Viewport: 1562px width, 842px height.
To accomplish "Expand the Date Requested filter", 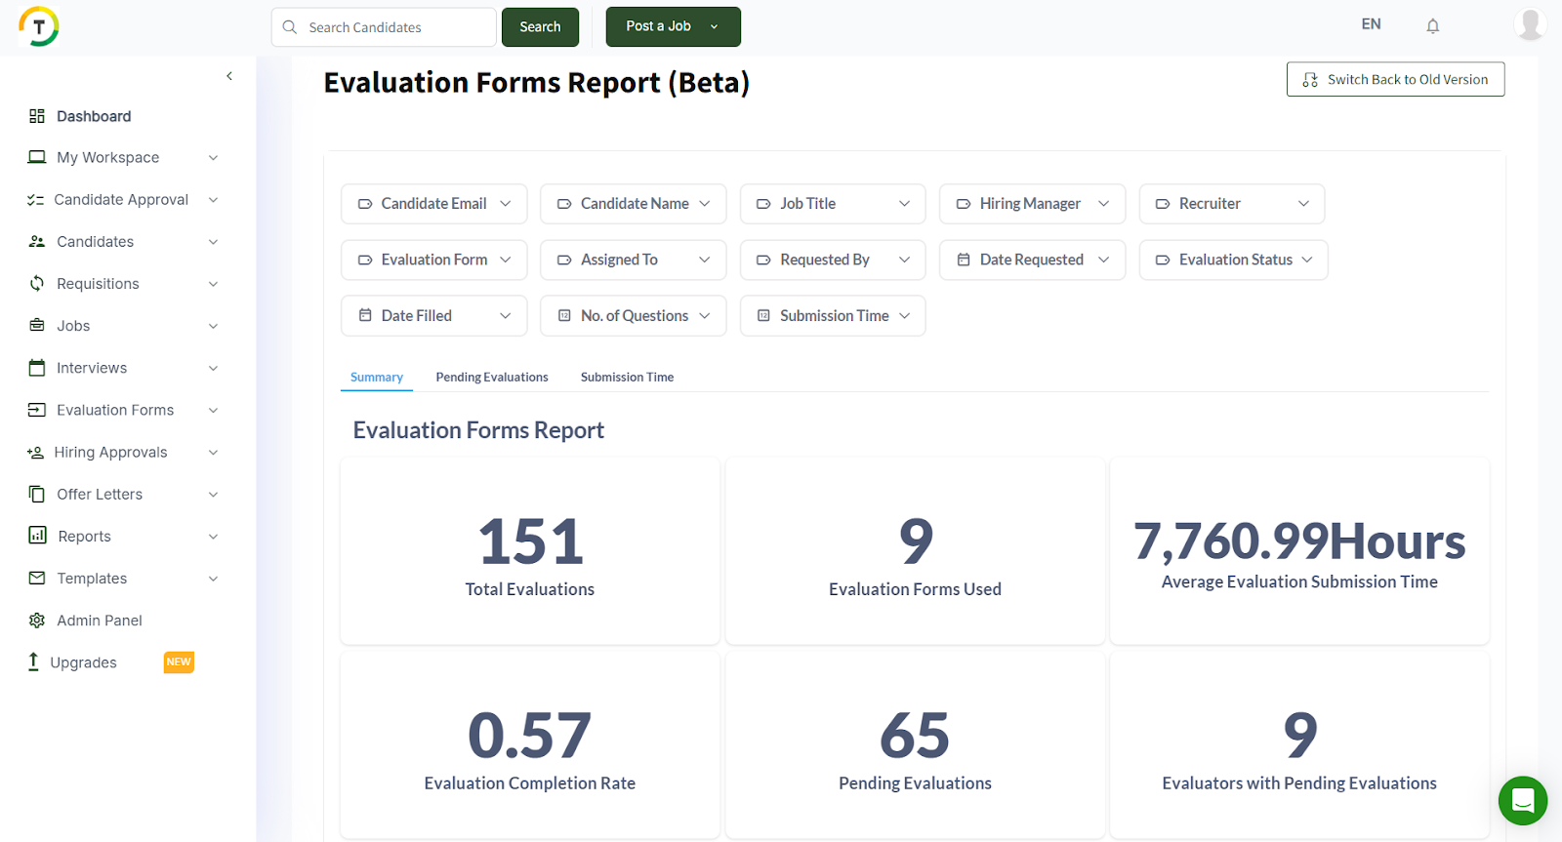I will (1032, 261).
